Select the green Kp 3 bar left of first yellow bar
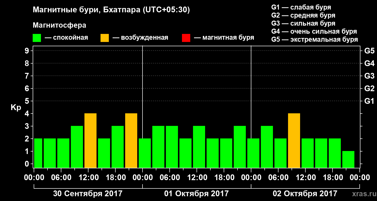This screenshot has width=377, height=201. (x=77, y=147)
